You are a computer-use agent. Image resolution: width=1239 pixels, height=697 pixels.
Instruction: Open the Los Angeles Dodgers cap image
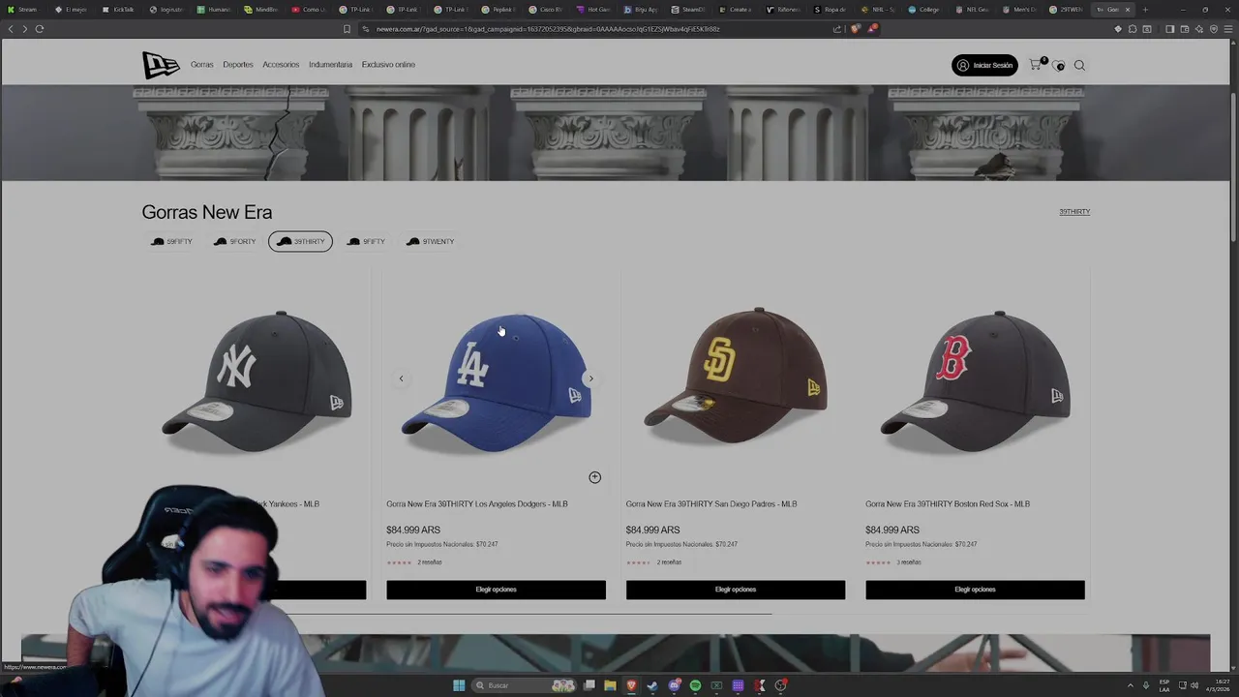click(496, 382)
